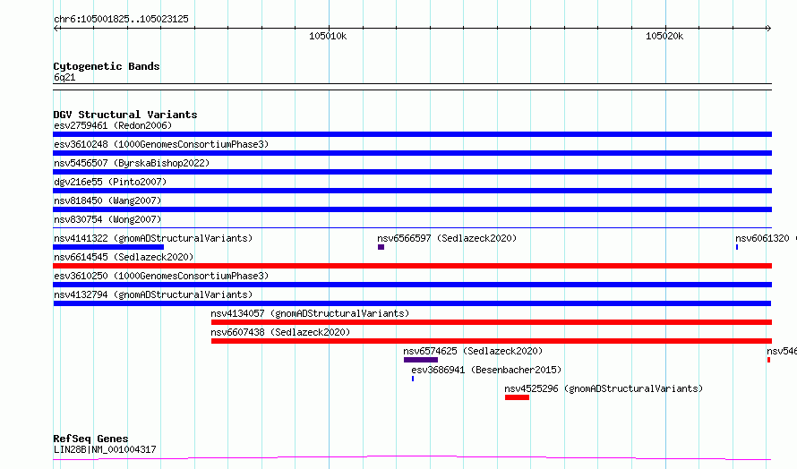Click esv3686941 (Besenbacher2015) label
Image resolution: width=797 pixels, height=469 pixels.
pyautogui.click(x=486, y=370)
